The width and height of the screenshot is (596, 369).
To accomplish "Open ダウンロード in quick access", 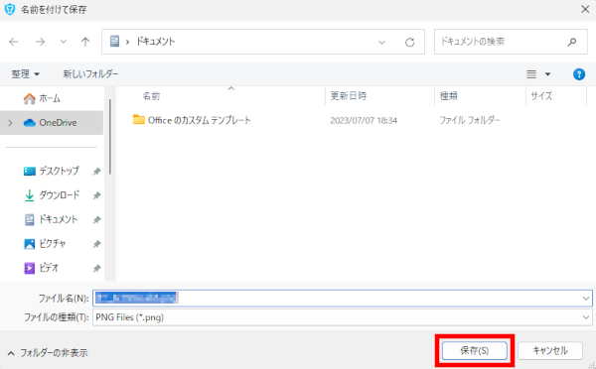I will point(52,195).
